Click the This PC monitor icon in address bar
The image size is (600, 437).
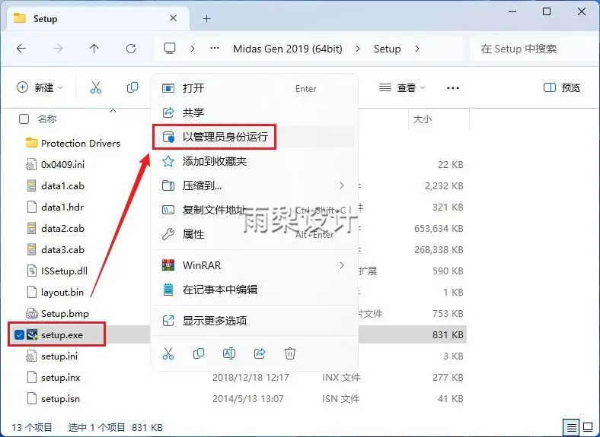point(170,49)
